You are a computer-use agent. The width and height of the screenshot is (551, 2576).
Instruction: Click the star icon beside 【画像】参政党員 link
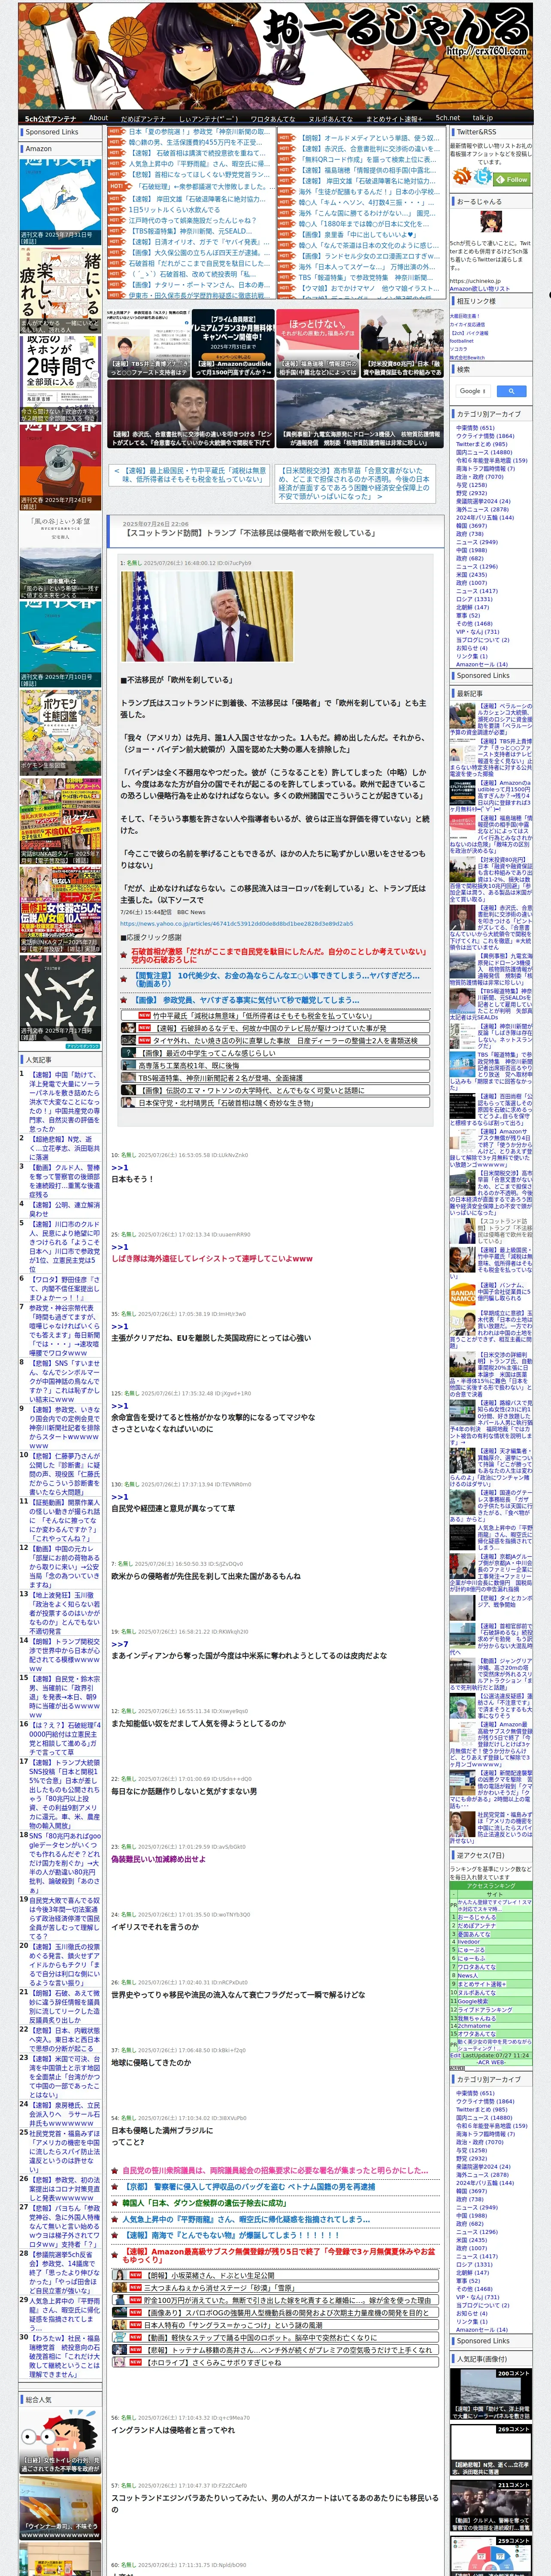pyautogui.click(x=124, y=999)
